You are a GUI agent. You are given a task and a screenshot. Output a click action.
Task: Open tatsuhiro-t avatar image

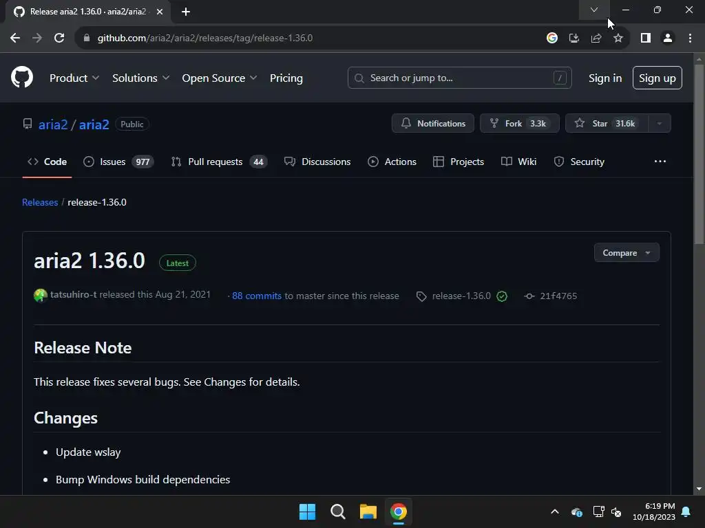(x=41, y=296)
